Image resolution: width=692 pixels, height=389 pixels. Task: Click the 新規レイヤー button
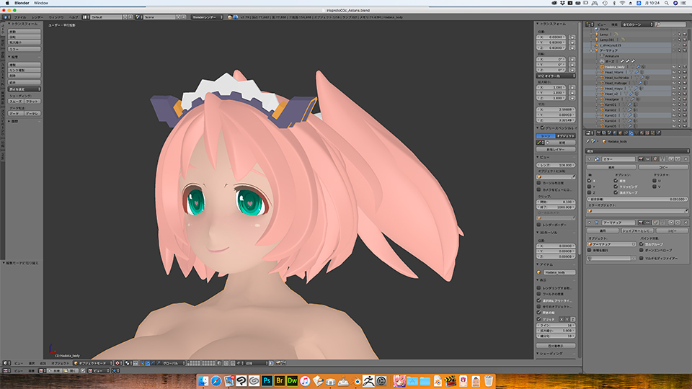pos(556,150)
